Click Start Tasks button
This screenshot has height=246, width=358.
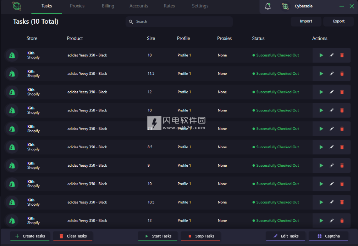[x=158, y=236]
